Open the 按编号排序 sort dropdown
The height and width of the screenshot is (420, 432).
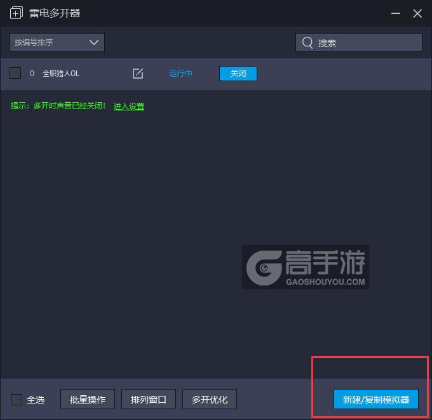(57, 43)
